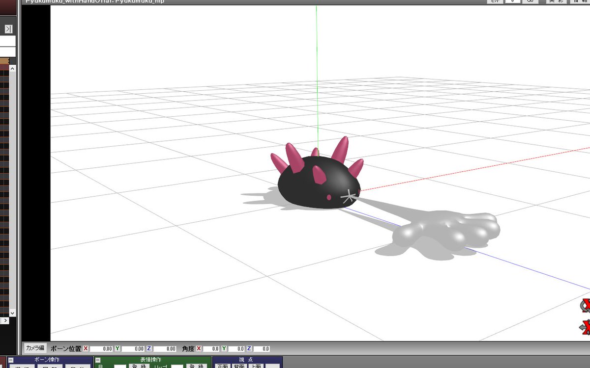Collapse the ボーン操作 panel with its minus box
Viewport: 590px width, 368px height.
tap(11, 361)
